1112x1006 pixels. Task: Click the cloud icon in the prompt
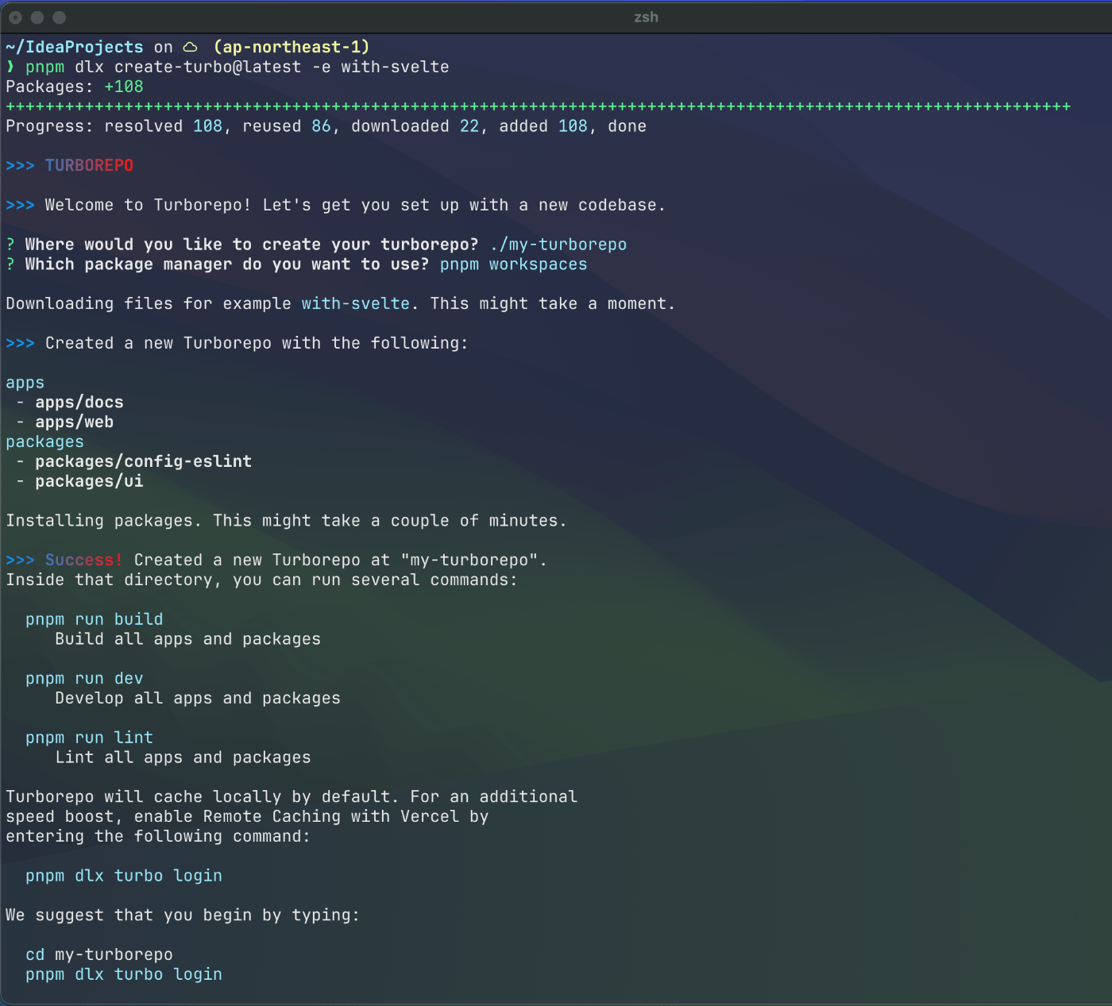pos(191,47)
